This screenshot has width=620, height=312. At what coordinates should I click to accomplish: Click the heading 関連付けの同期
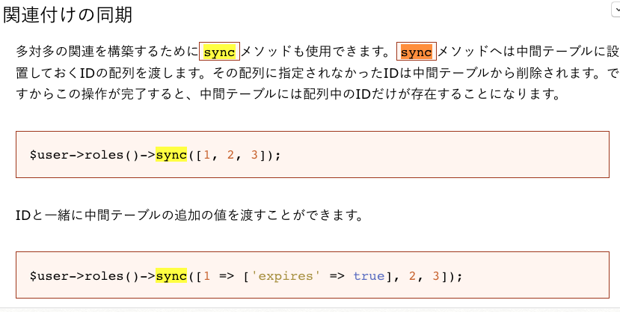click(x=69, y=15)
